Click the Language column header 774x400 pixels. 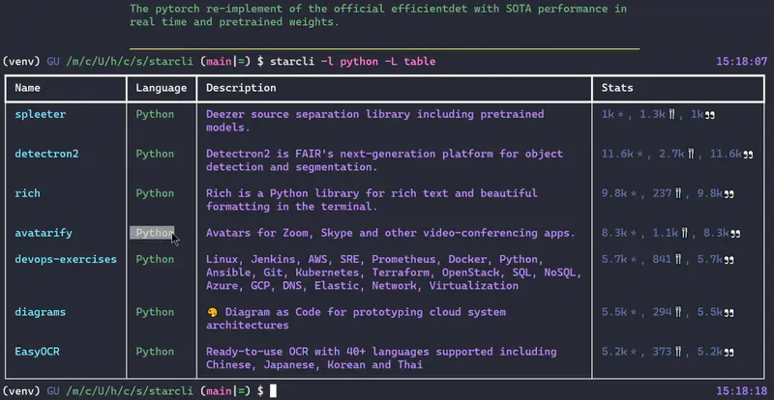coord(162,88)
